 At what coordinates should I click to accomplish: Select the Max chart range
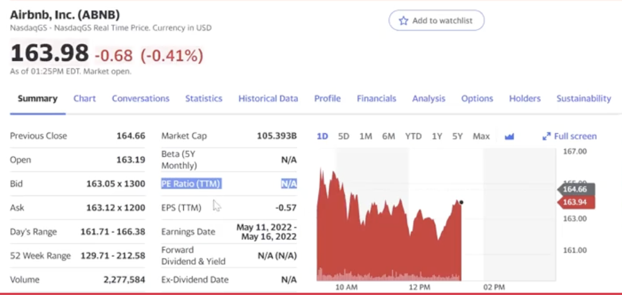(x=481, y=137)
